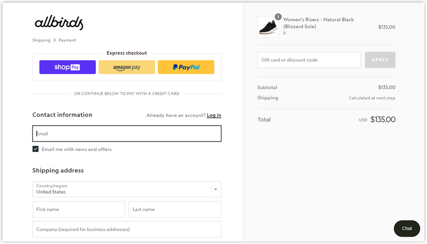
Task: Go to the Shipping breadcrumb step
Action: 41,40
